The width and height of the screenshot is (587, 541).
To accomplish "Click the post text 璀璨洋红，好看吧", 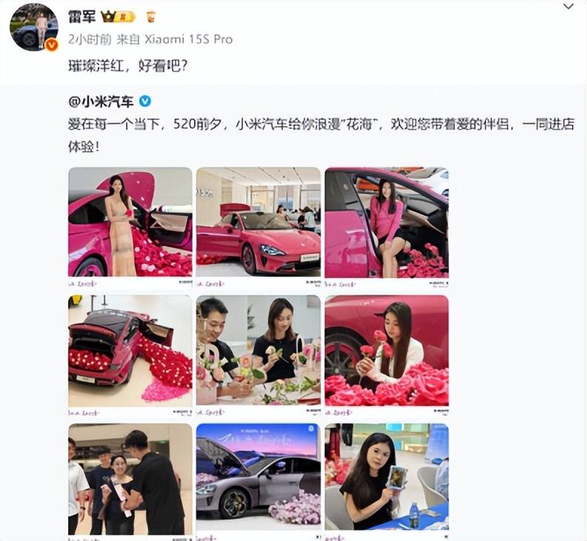I will [x=127, y=66].
